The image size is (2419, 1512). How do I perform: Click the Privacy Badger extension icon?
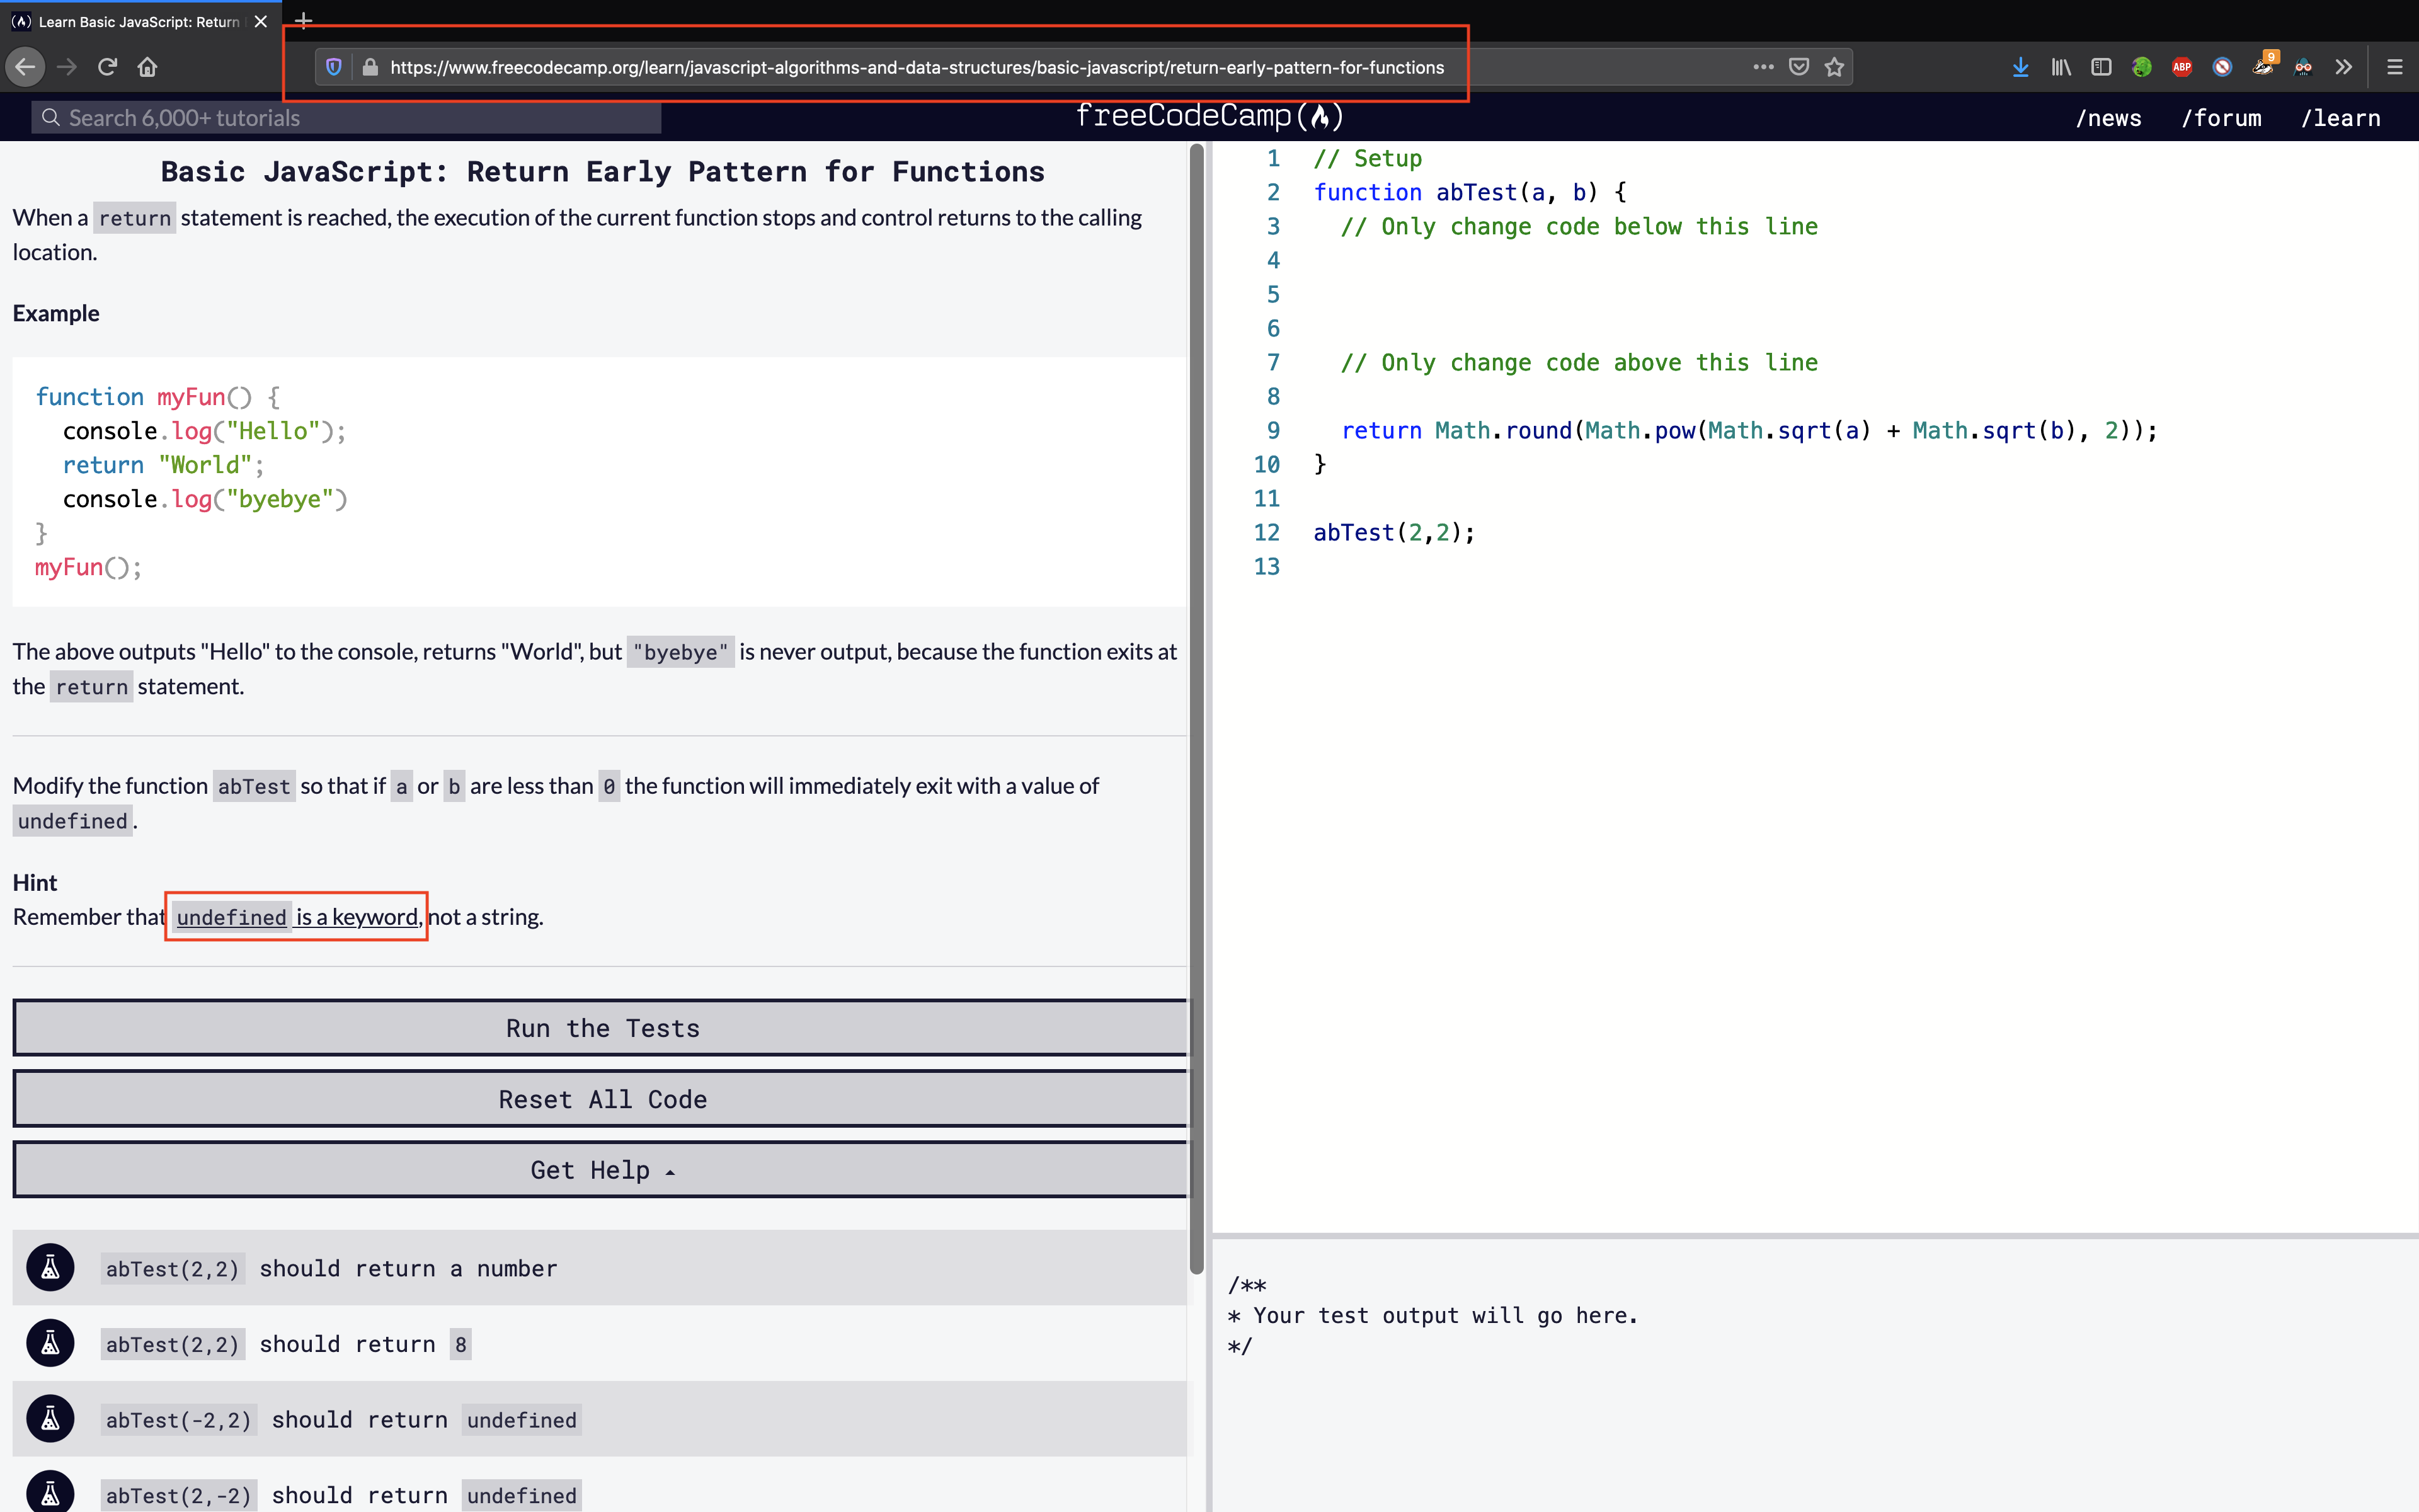2263,67
